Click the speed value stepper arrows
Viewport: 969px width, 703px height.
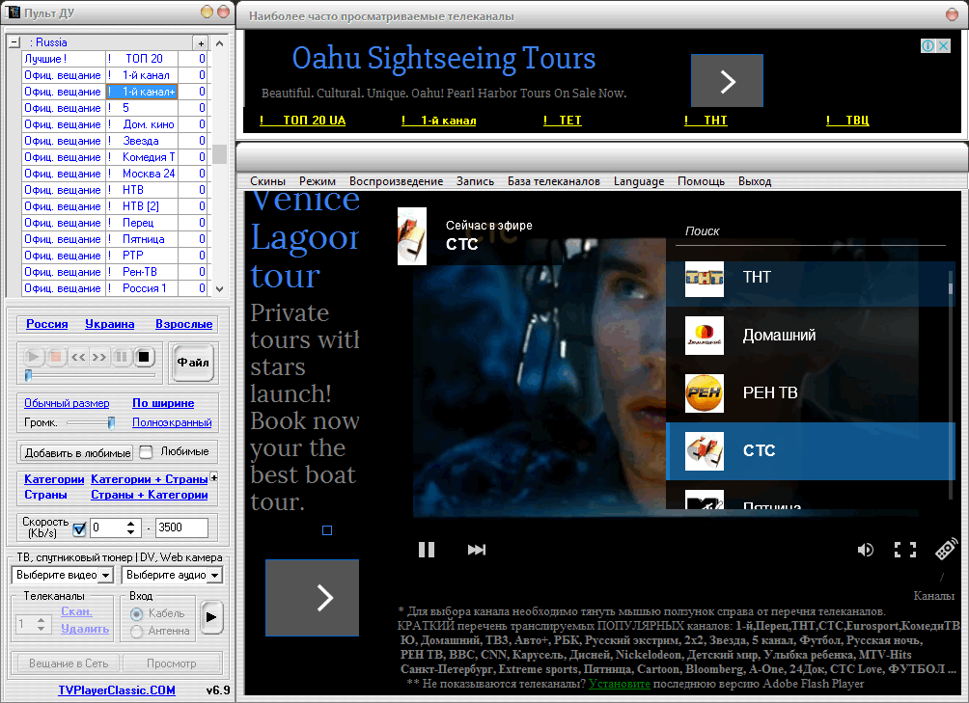pyautogui.click(x=130, y=527)
